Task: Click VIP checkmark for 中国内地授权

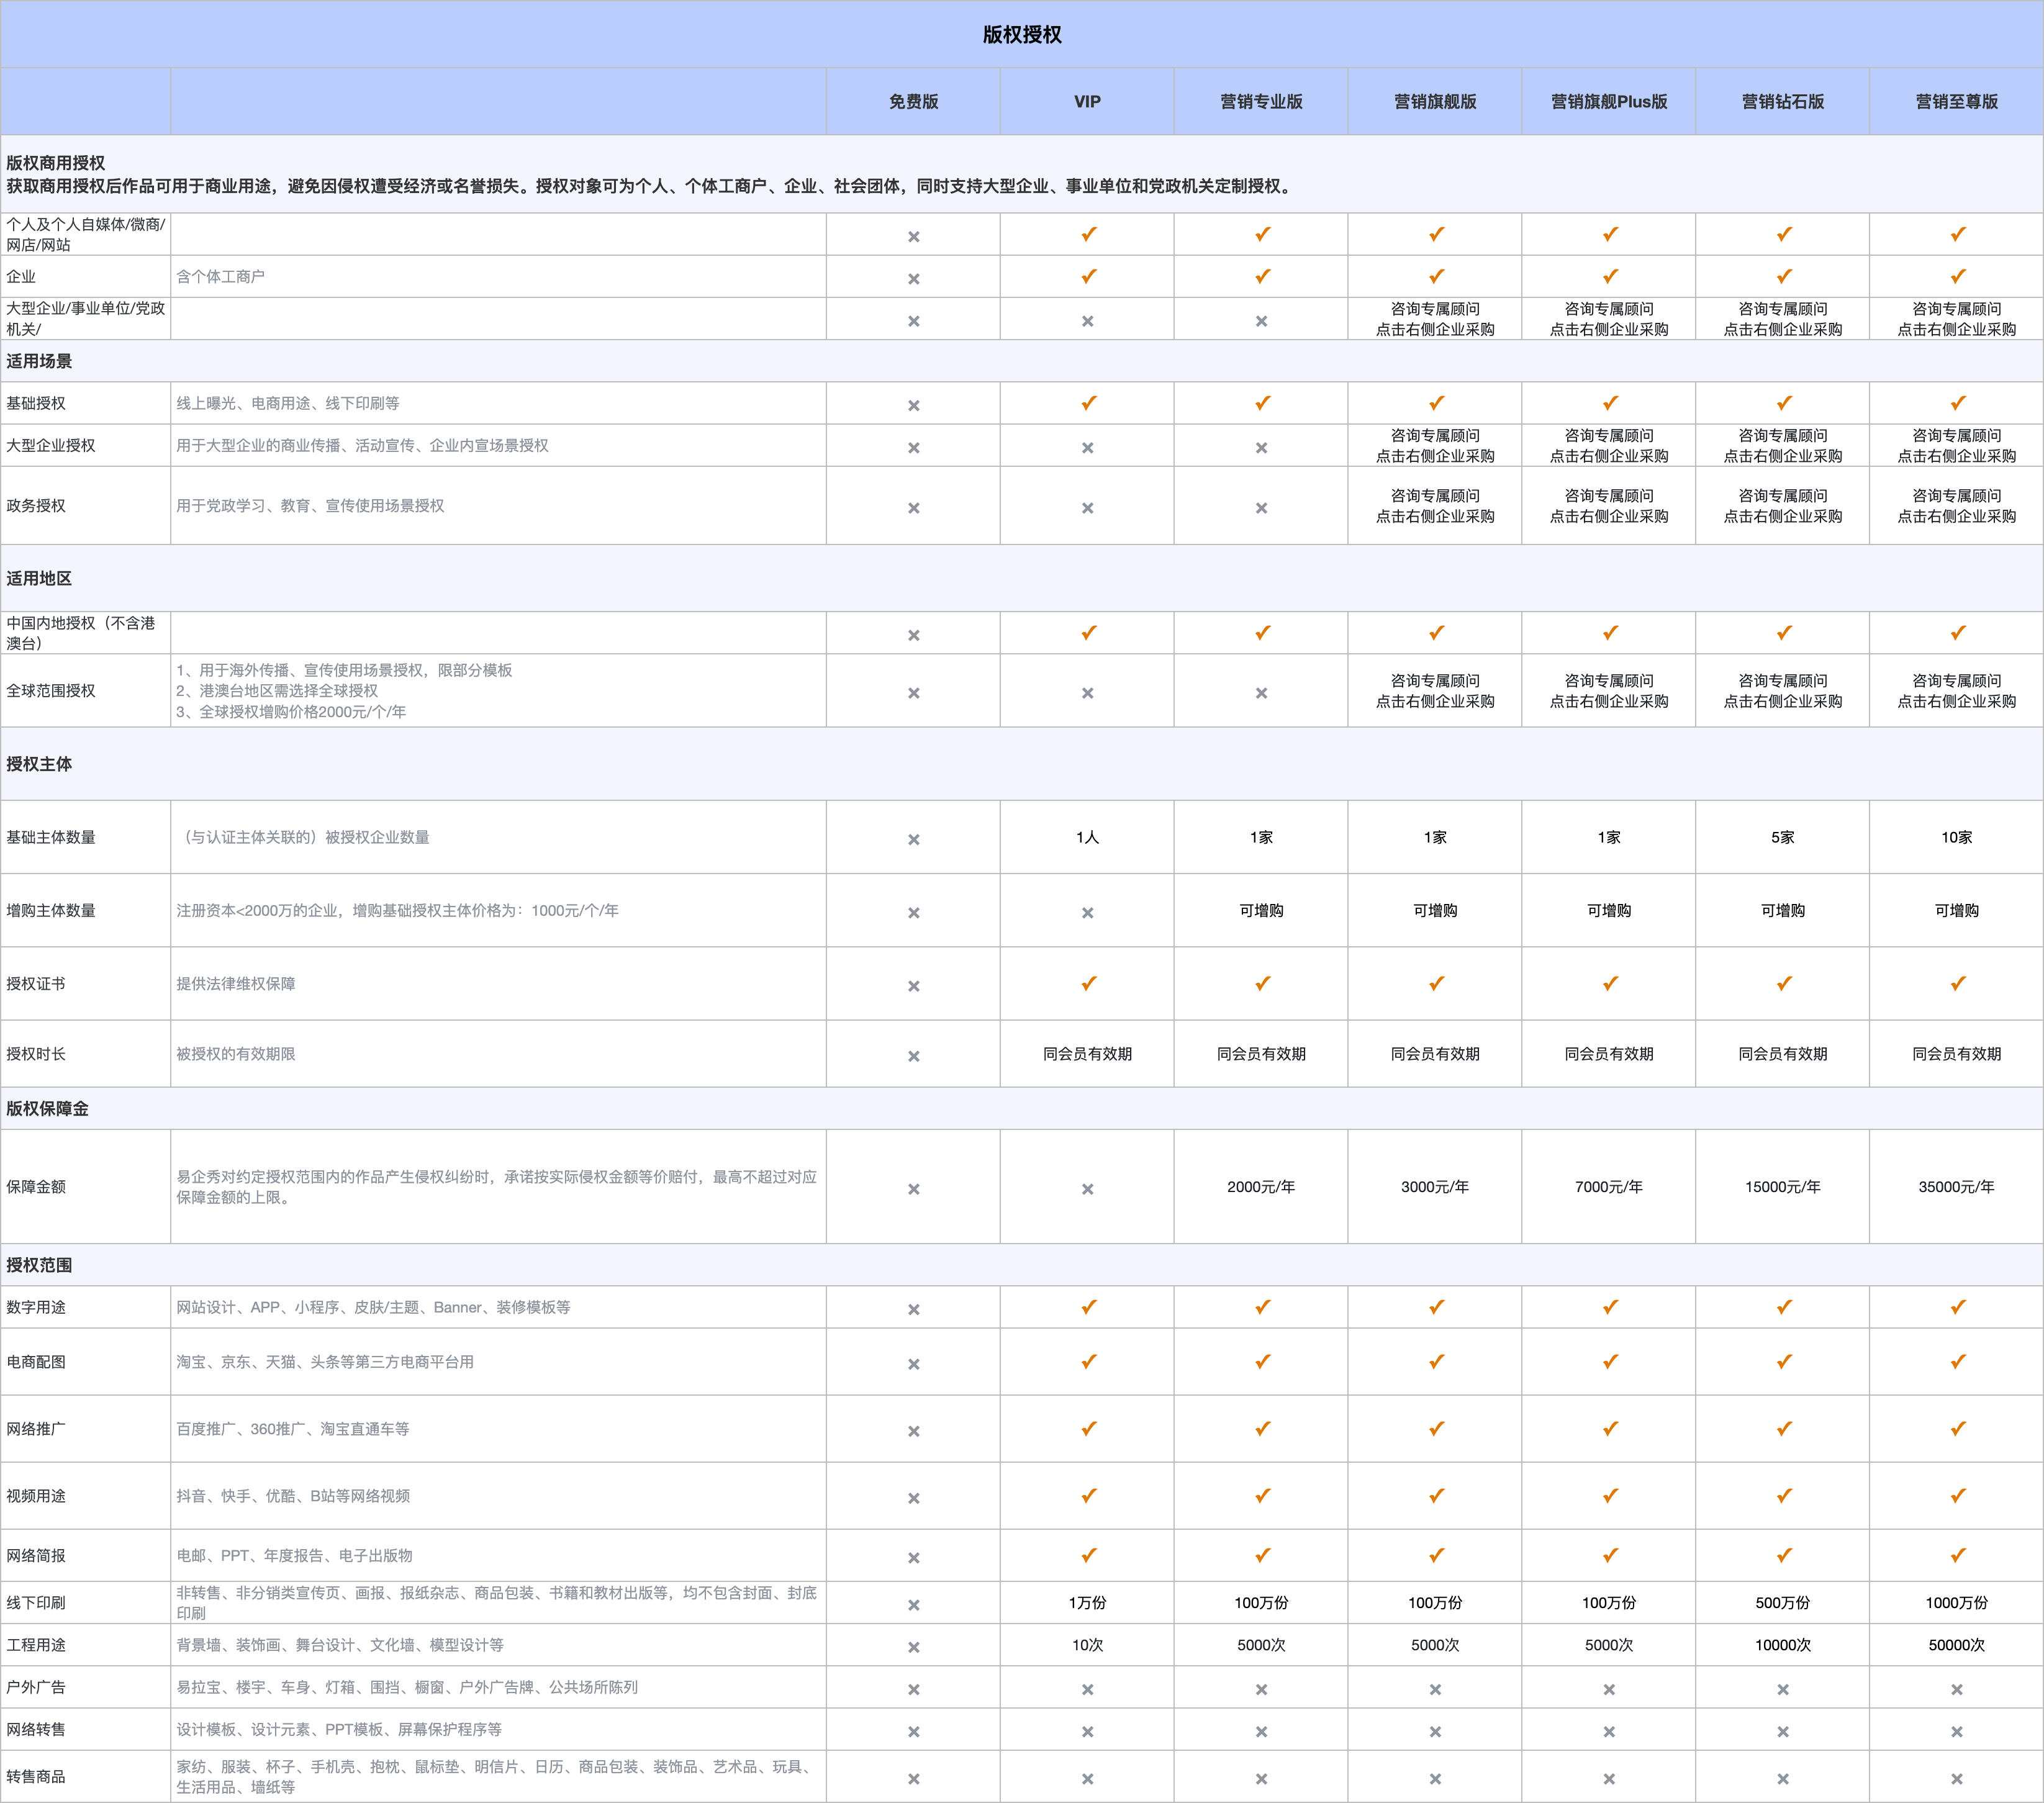Action: [1088, 632]
